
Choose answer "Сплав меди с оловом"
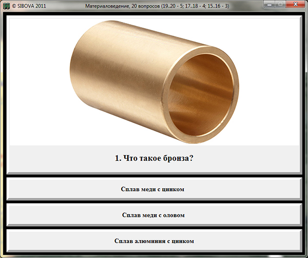pyautogui.click(x=155, y=215)
